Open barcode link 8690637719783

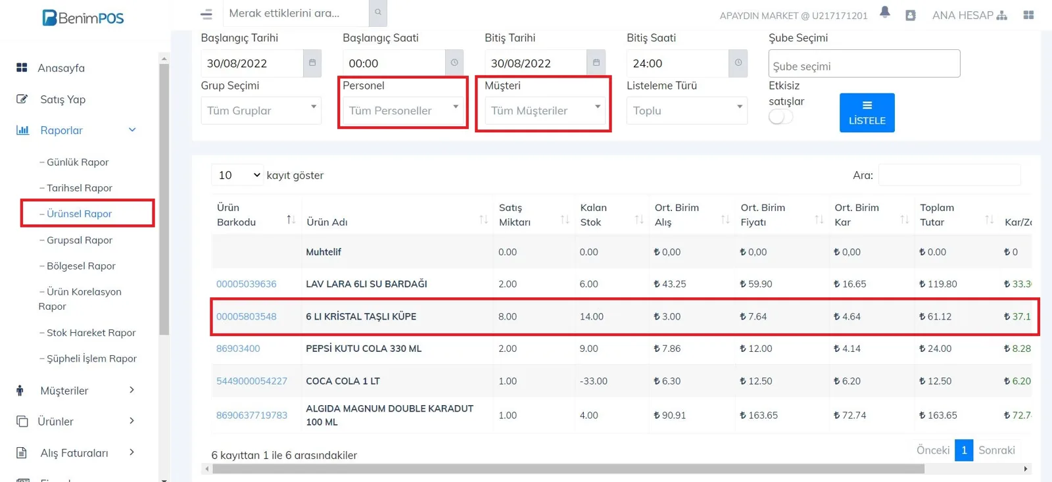click(252, 416)
